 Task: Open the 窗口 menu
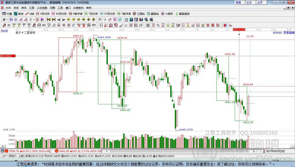pos(68,8)
